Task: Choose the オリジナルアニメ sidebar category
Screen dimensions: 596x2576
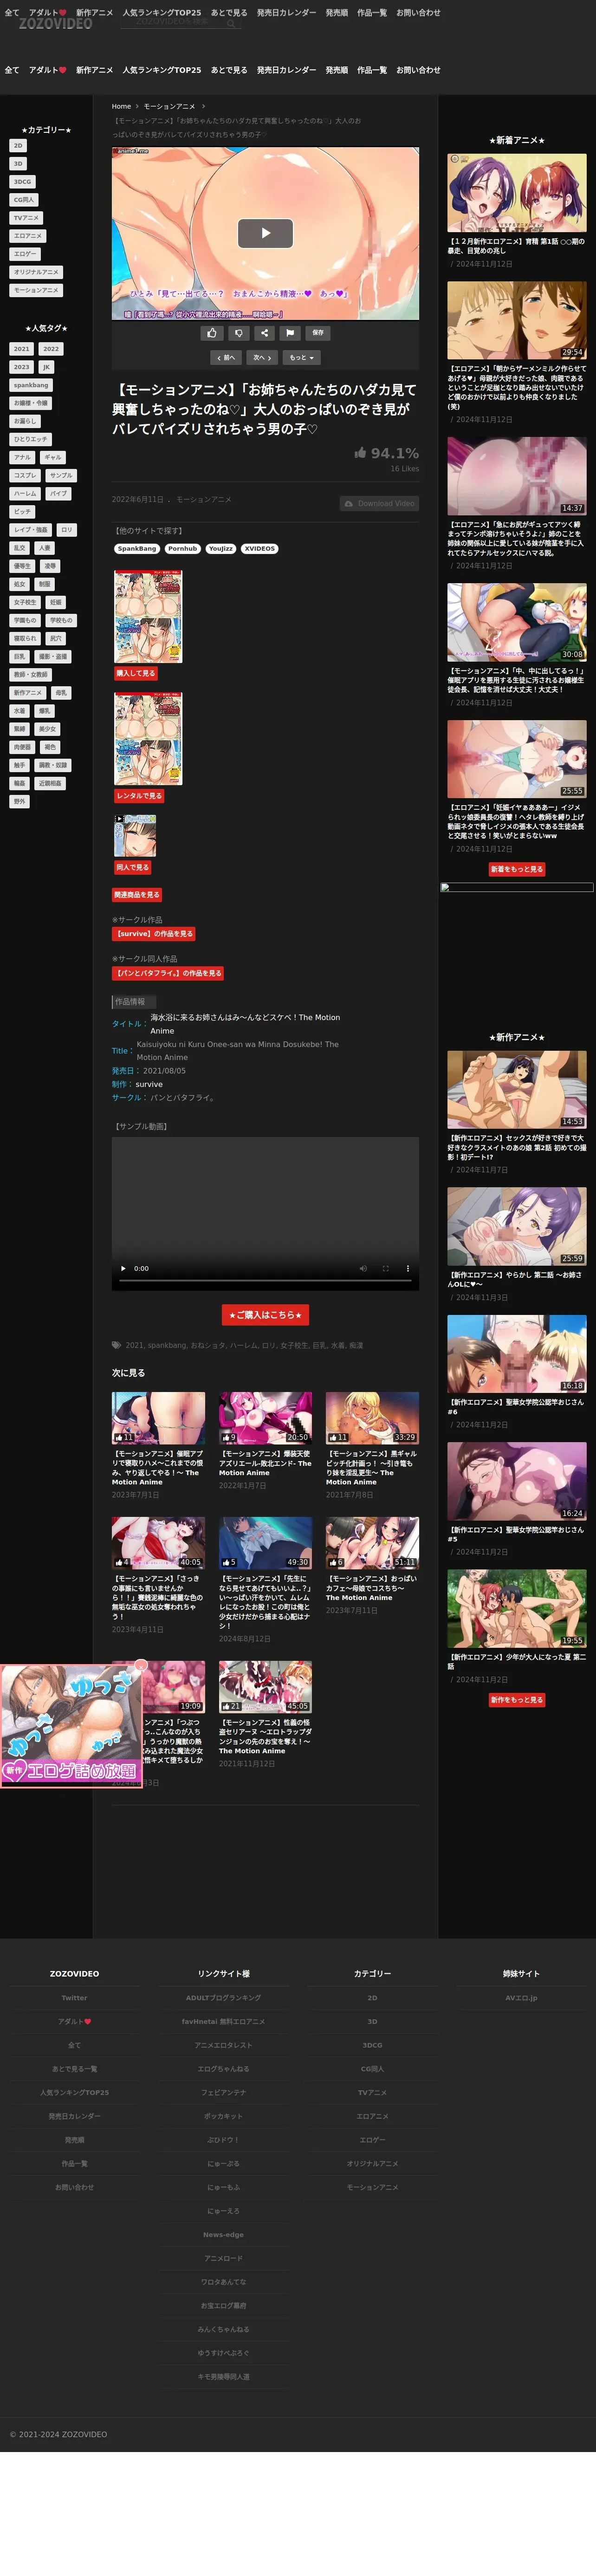Action: [36, 271]
